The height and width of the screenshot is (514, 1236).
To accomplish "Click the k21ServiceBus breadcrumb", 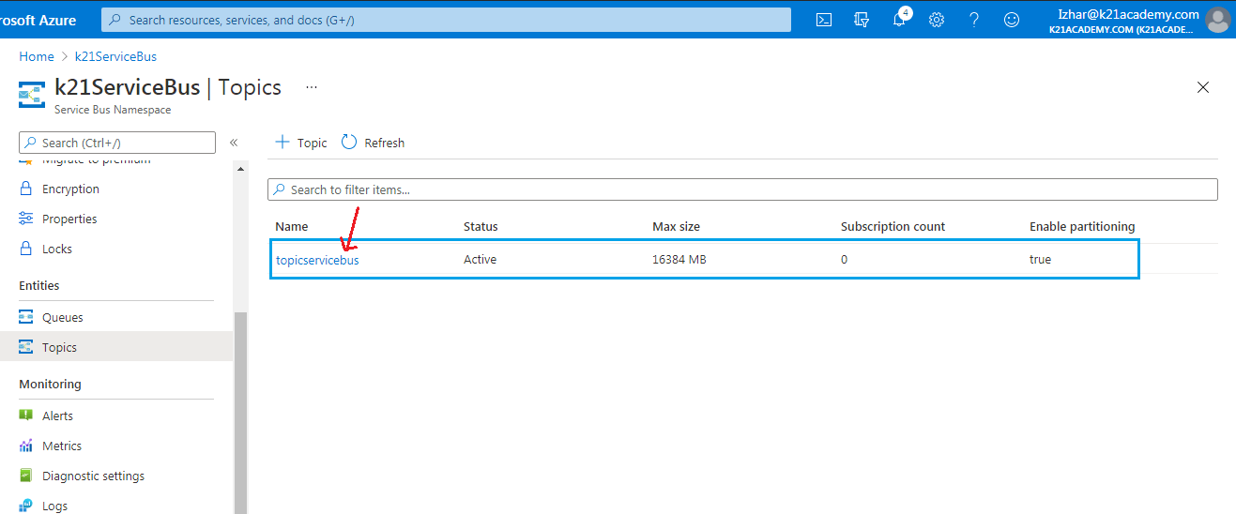I will point(115,57).
